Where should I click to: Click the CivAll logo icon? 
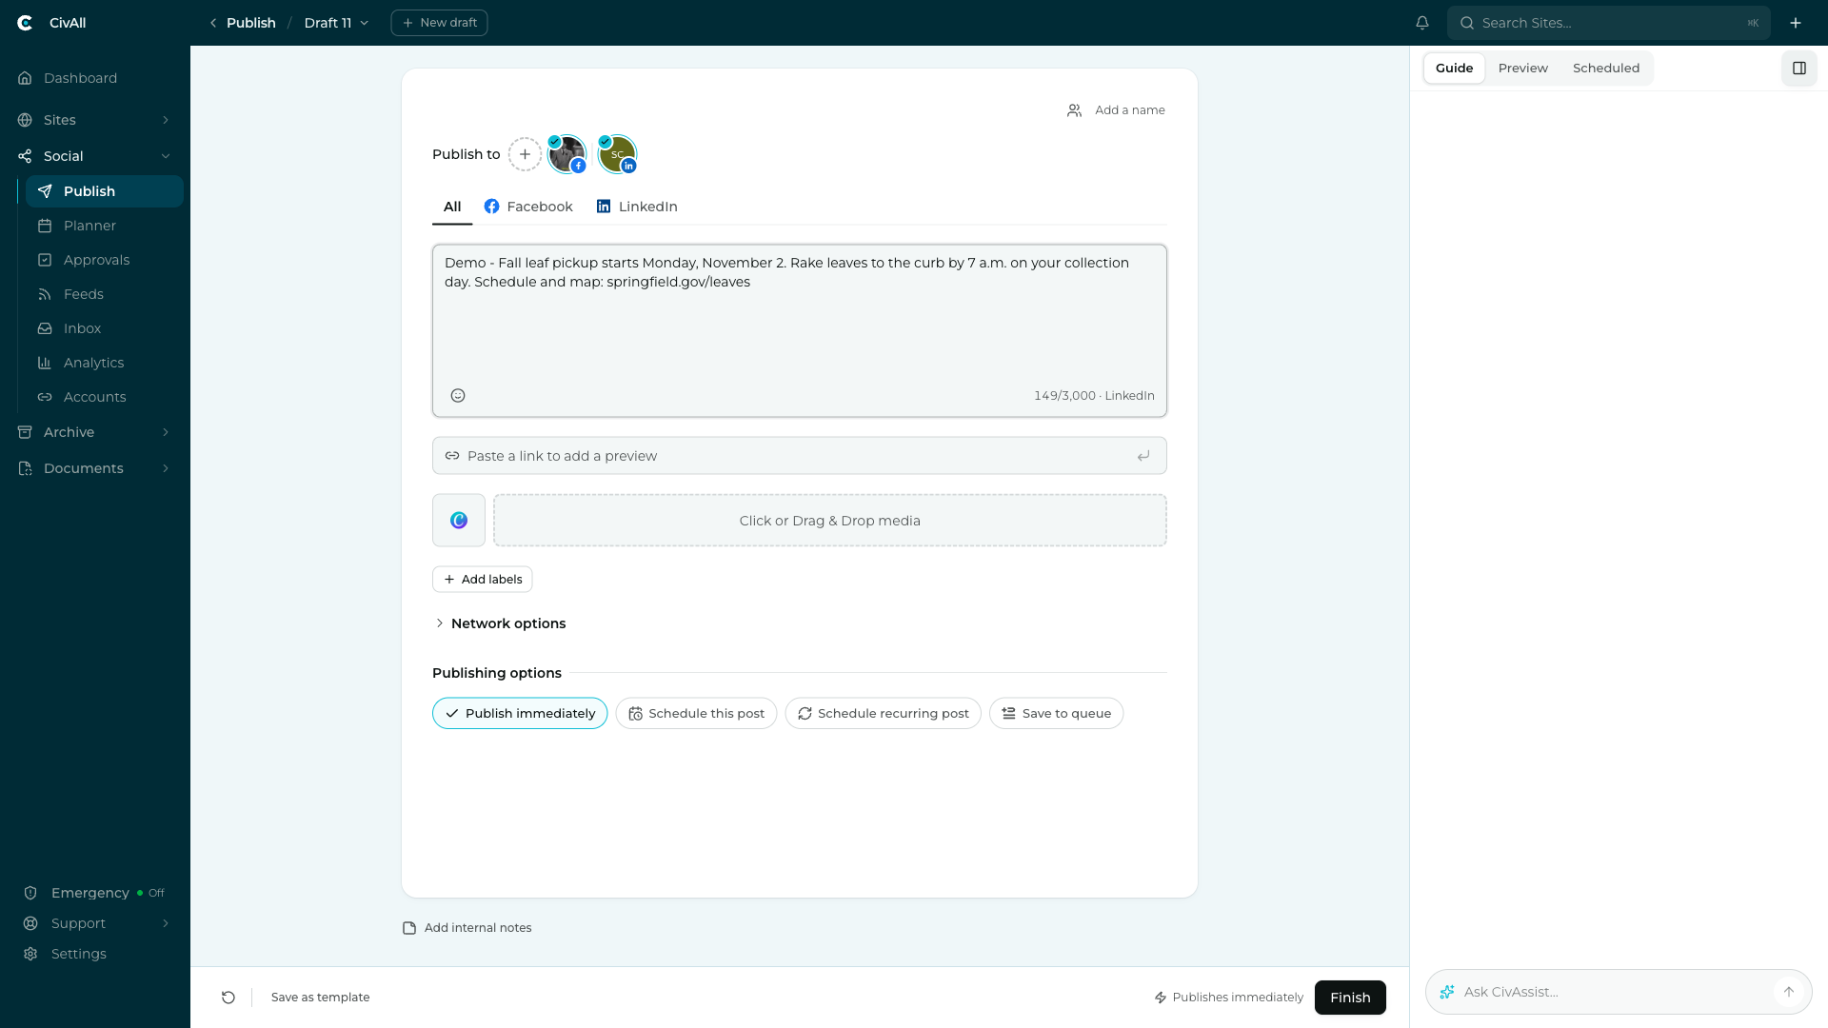coord(26,23)
